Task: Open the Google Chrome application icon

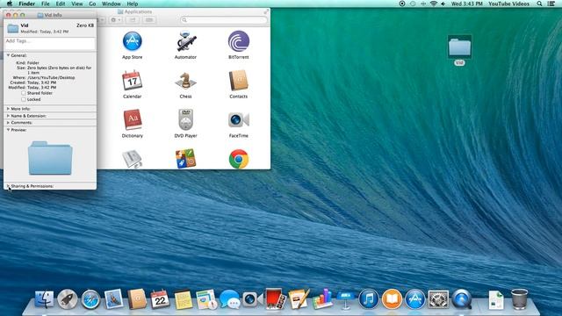Action: [x=239, y=159]
